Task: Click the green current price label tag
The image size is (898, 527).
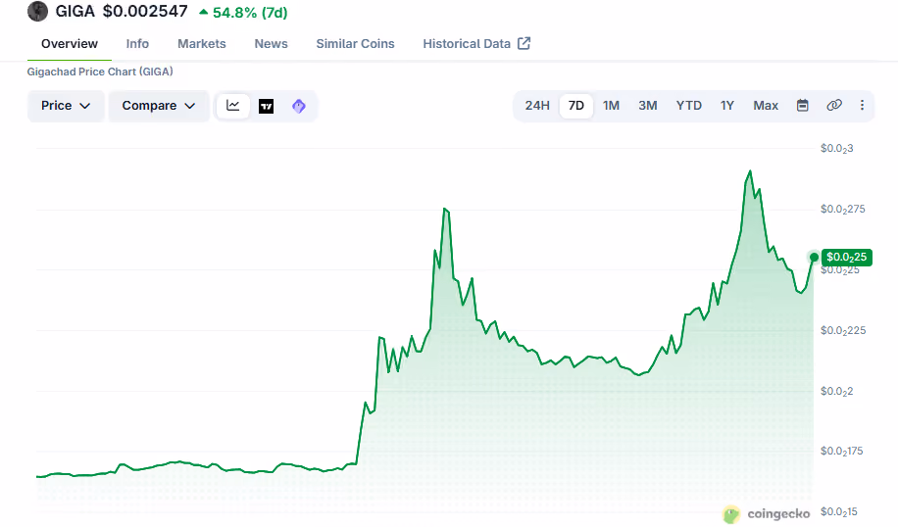Action: (x=846, y=258)
